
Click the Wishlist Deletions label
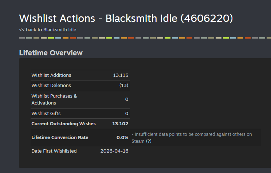(51, 85)
